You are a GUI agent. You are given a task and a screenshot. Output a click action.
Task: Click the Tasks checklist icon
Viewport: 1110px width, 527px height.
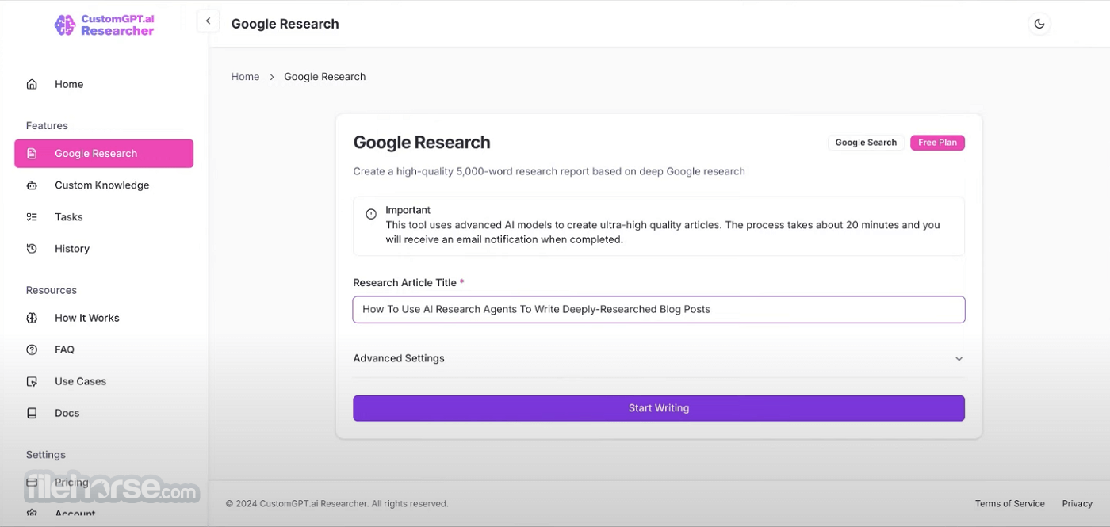coord(32,217)
